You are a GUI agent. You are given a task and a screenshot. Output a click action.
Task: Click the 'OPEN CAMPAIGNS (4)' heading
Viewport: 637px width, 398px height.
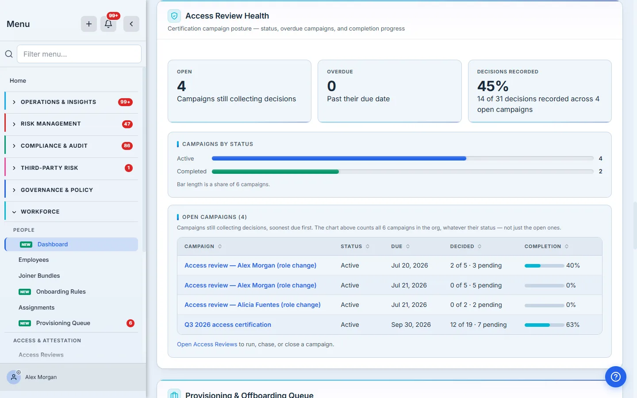215,217
